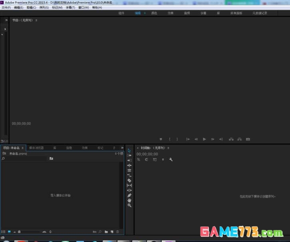This screenshot has width=290, height=242.
Task: Click the Export Frame camera icon
Action: (248, 139)
